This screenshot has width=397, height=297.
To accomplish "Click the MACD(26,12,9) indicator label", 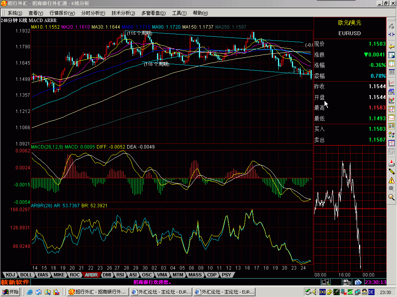I will (47, 147).
